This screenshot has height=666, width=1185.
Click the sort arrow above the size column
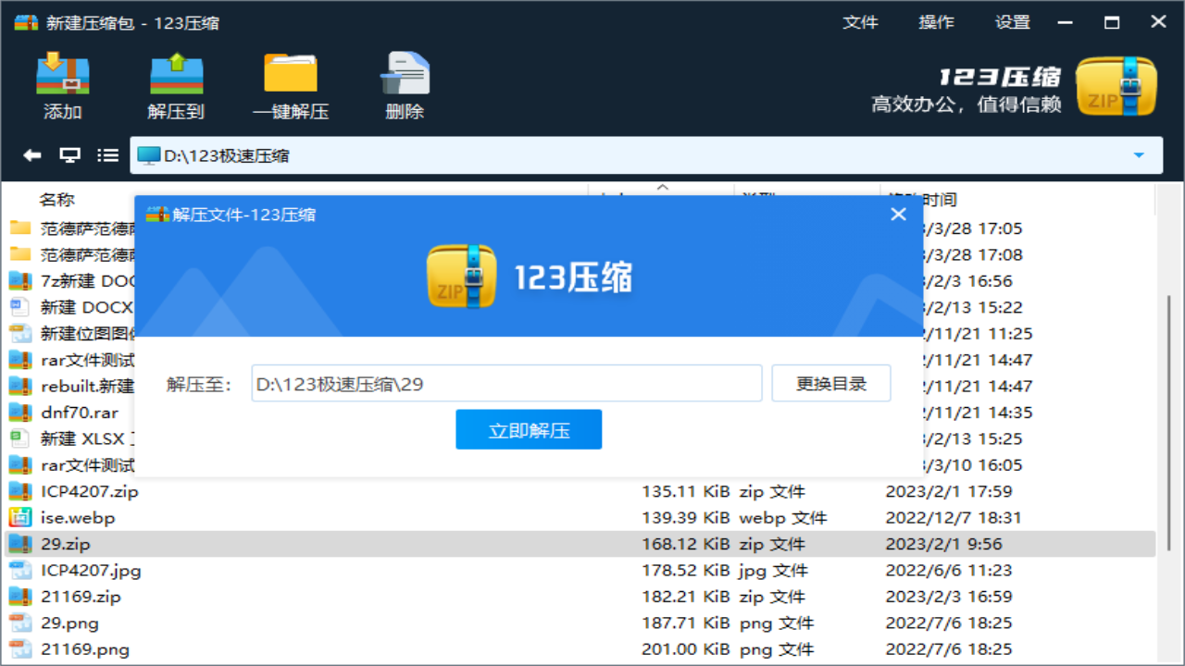click(662, 187)
